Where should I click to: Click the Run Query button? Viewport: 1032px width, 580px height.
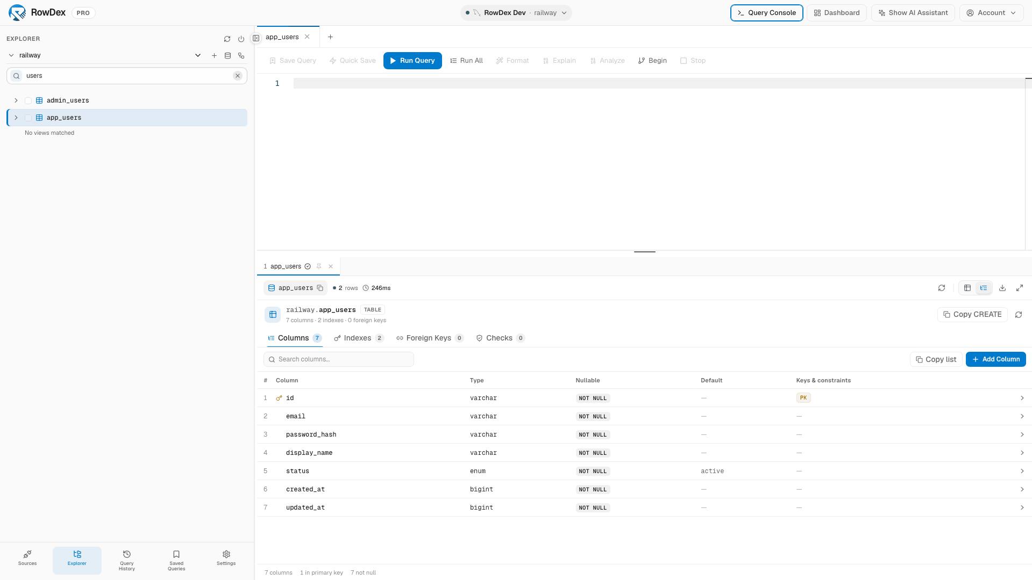(412, 61)
